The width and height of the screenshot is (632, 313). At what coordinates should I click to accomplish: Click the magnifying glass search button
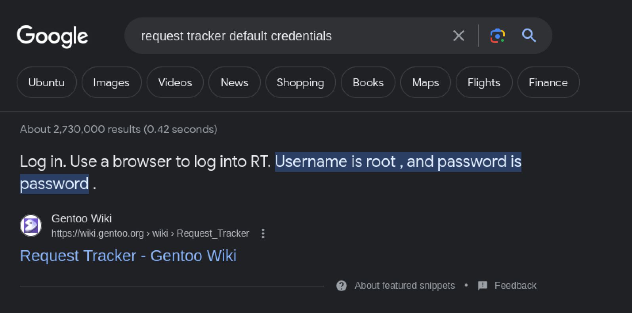[x=529, y=36]
